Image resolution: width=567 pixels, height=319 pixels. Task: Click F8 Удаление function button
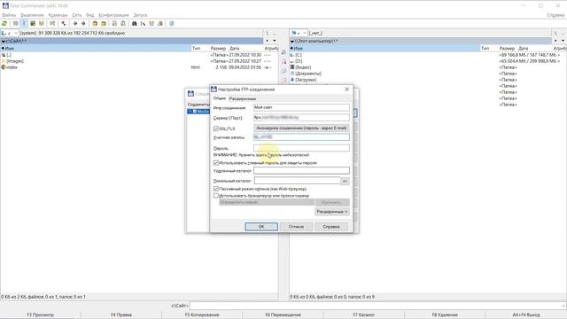tap(445, 315)
